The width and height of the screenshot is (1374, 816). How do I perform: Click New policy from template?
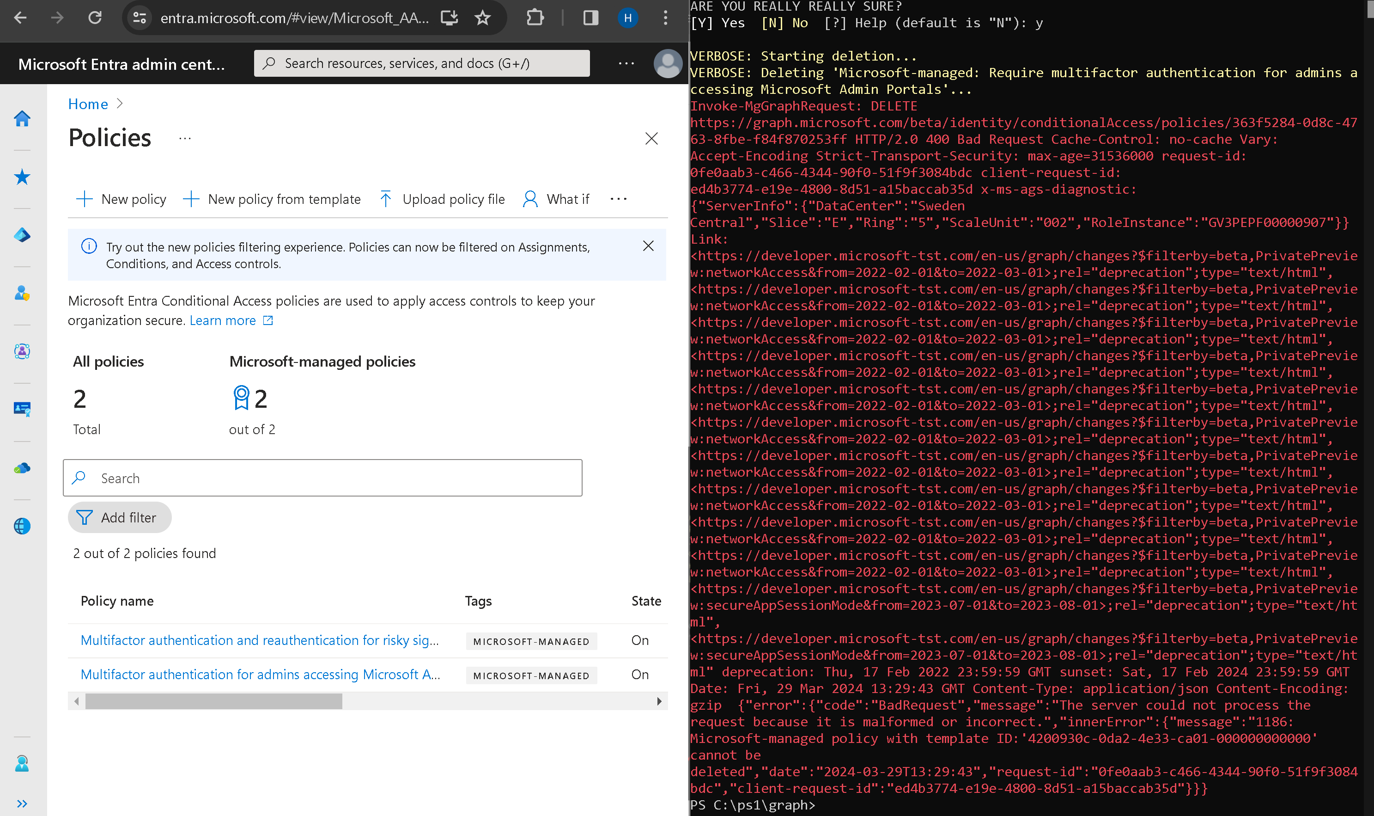[x=272, y=199]
